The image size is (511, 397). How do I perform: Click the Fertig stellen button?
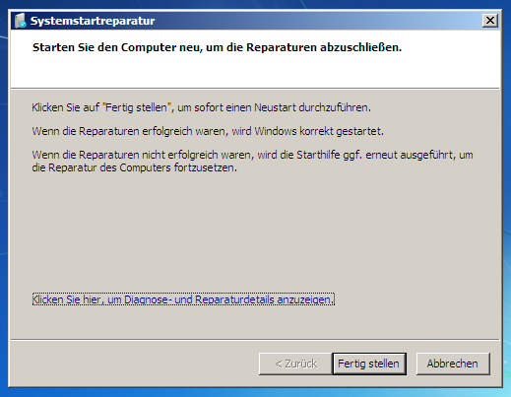369,364
